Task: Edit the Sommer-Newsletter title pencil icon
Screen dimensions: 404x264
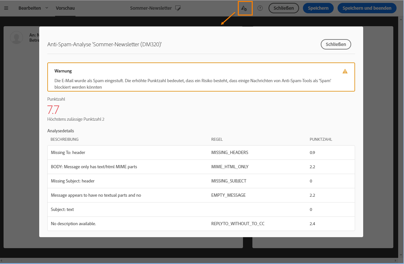Action: tap(178, 8)
